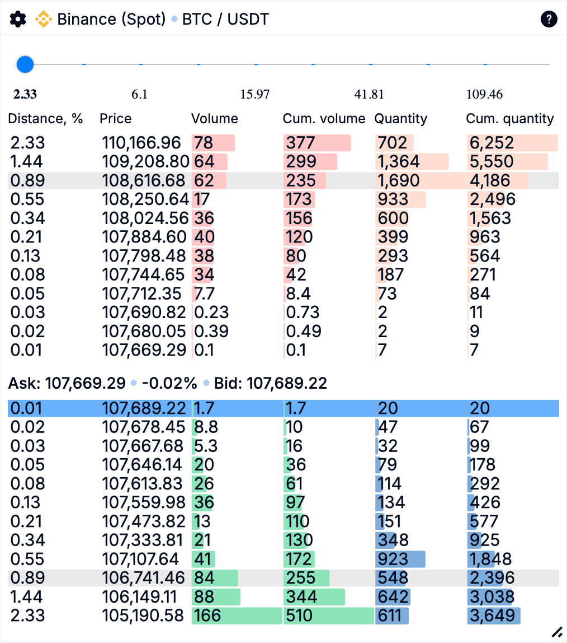
Task: Set the depth slider to 6.1
Action: click(140, 64)
